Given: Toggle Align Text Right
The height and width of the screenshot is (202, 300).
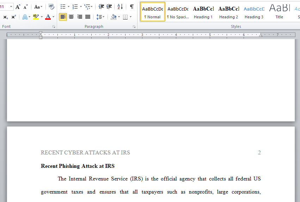Looking at the screenshot, I should [80, 17].
